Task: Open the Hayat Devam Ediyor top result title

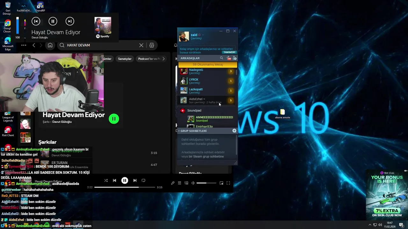Action: click(x=74, y=115)
